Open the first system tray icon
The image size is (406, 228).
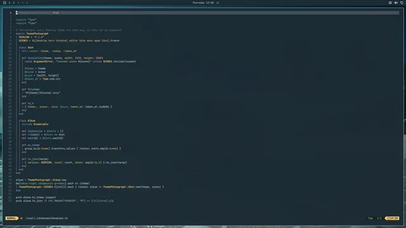(390, 3)
